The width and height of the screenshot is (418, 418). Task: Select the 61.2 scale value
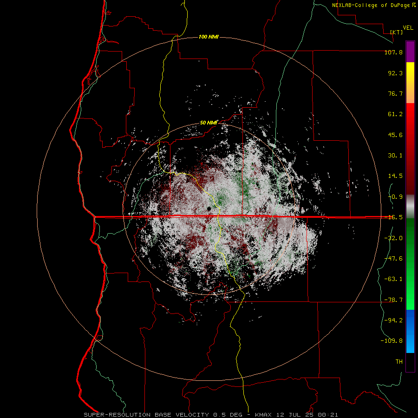(395, 114)
